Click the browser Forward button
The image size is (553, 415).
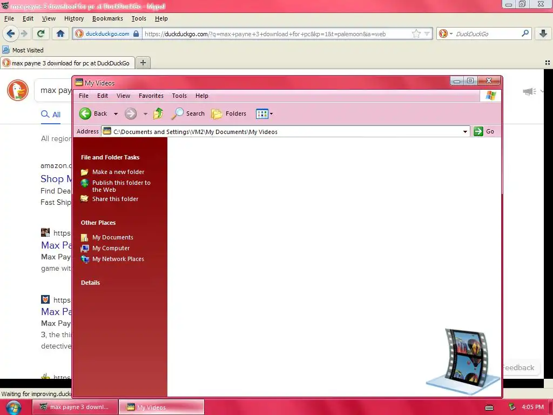pyautogui.click(x=24, y=34)
